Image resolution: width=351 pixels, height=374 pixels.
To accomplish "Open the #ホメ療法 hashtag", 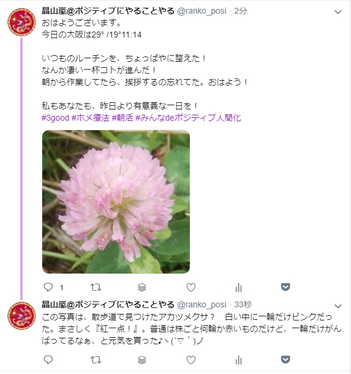I will (90, 118).
